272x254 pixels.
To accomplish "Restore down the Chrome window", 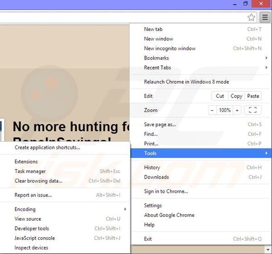I will point(245,4).
